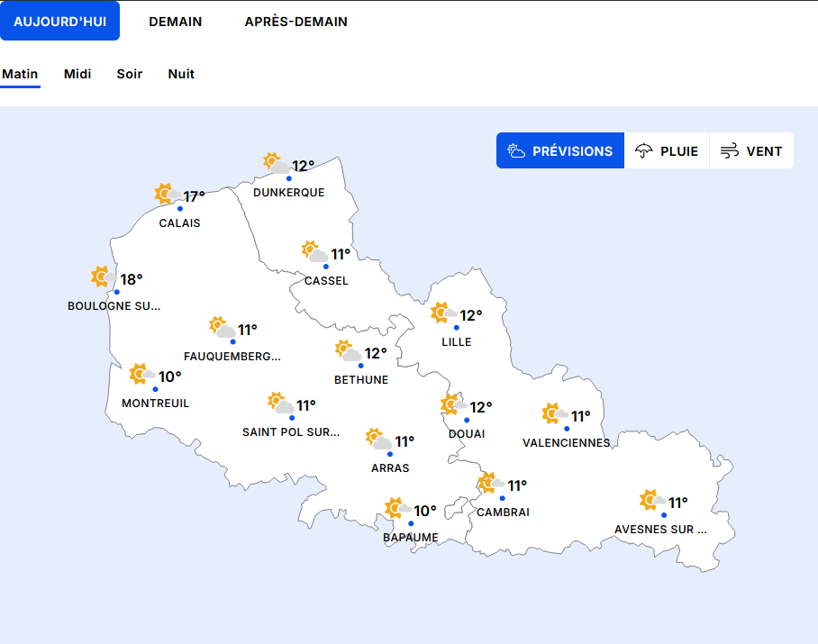Open the DEMAIN forecast tab

coord(176,22)
